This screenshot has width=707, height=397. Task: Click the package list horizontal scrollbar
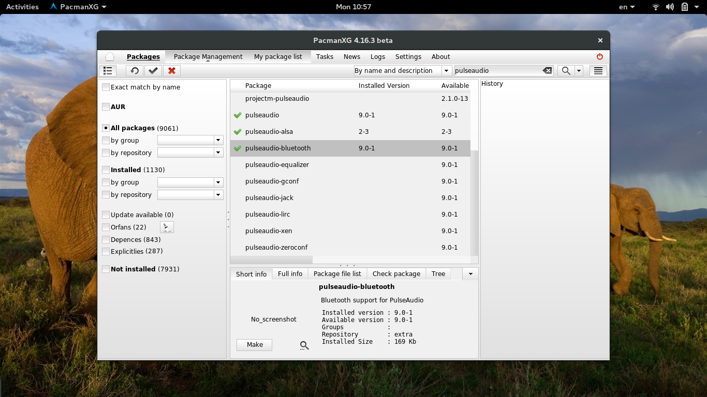pyautogui.click(x=271, y=259)
